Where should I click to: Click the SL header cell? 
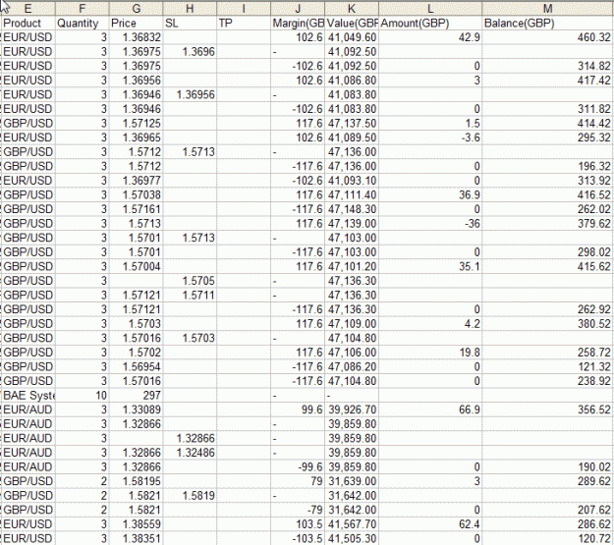(190, 24)
